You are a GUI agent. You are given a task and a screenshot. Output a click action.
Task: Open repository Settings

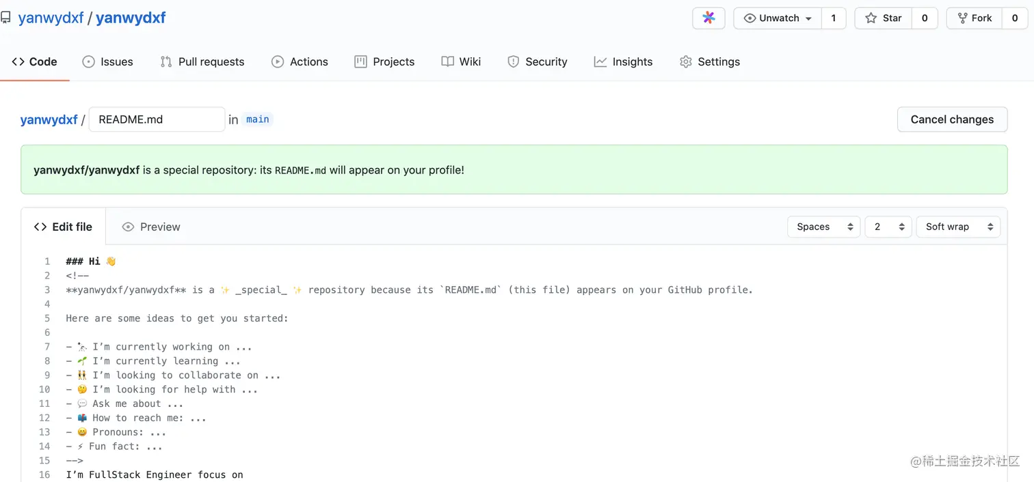[710, 61]
